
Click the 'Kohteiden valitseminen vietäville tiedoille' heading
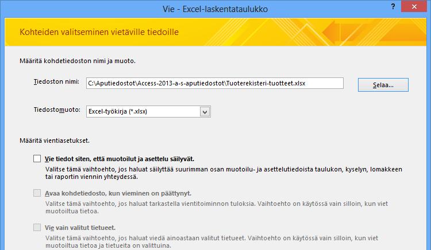point(99,32)
